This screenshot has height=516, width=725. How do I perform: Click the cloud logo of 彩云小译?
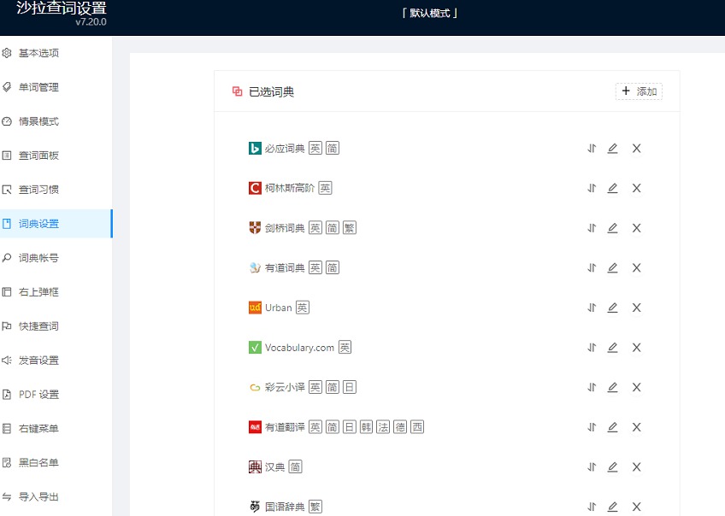tap(255, 387)
